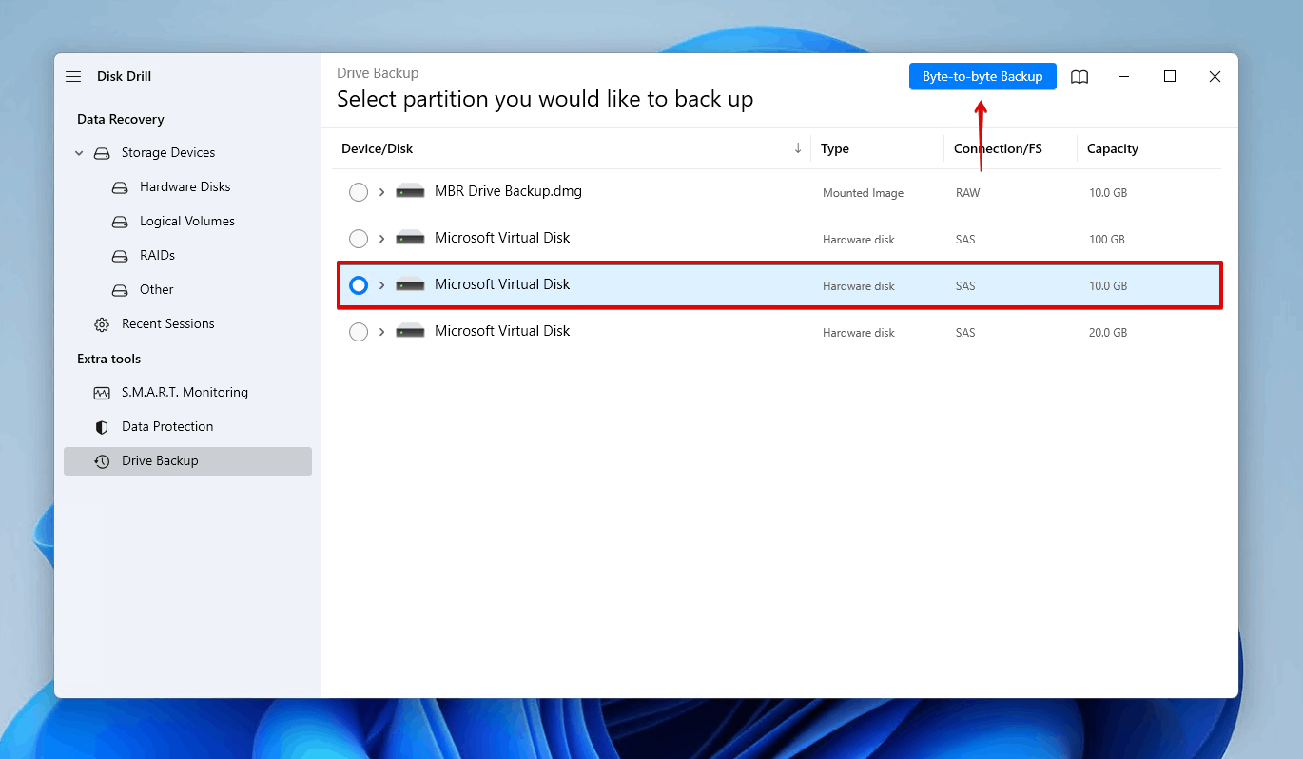The image size is (1303, 759).
Task: Click the Storage Devices drive icon
Action: coord(102,152)
